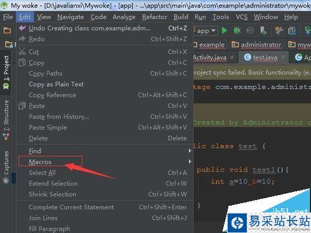Viewport: 311px width, 233px height.
Task: Click the Cut scissors icon
Action: tap(22, 52)
